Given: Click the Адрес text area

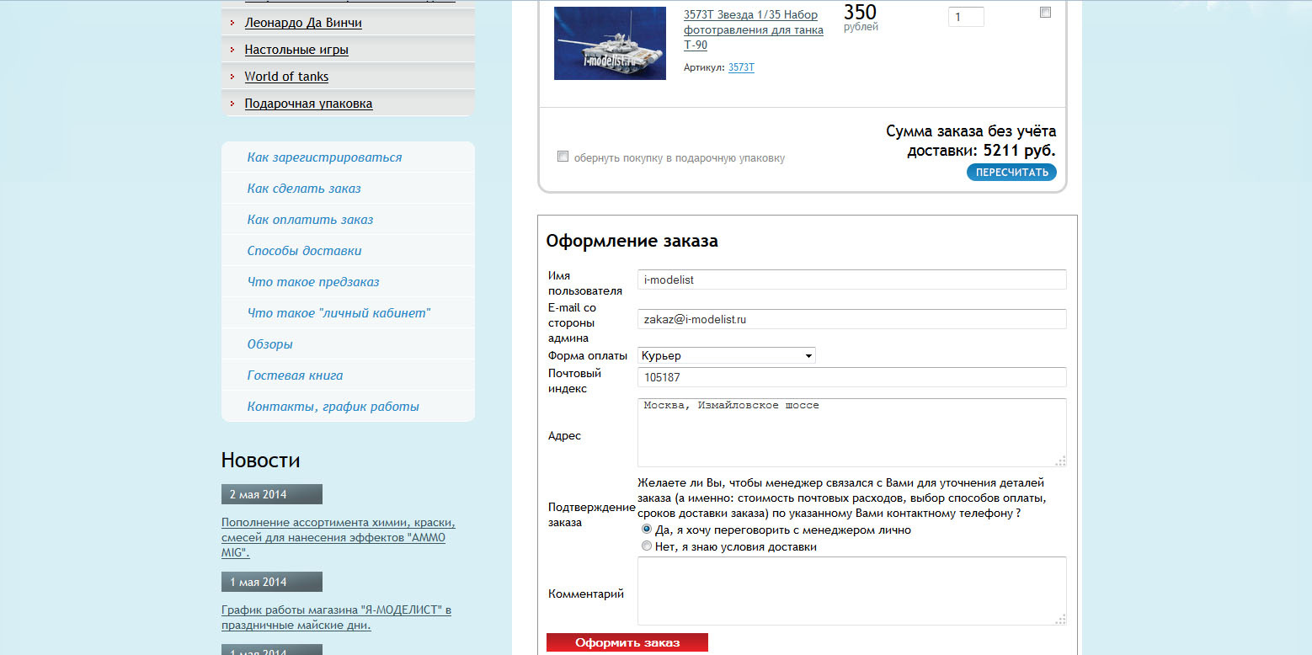Looking at the screenshot, I should (851, 433).
